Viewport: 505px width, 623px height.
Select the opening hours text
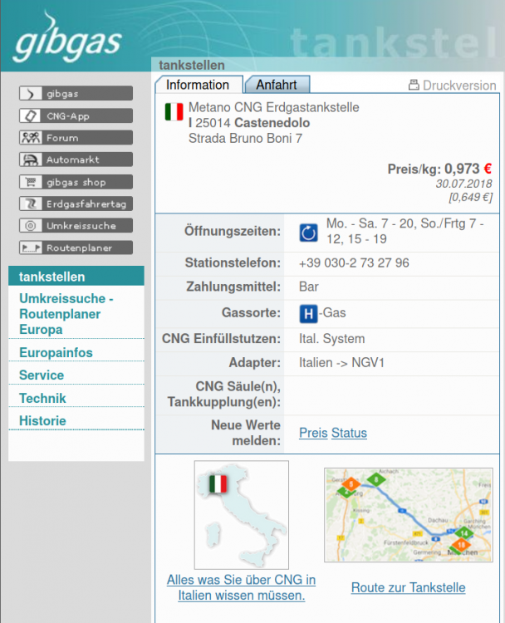coord(404,231)
